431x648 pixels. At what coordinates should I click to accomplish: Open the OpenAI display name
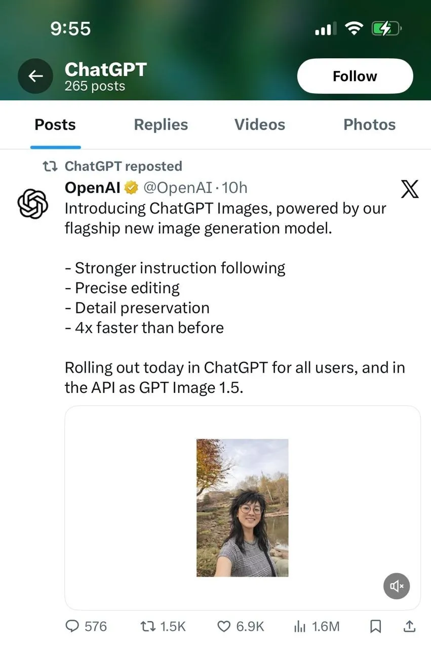93,188
